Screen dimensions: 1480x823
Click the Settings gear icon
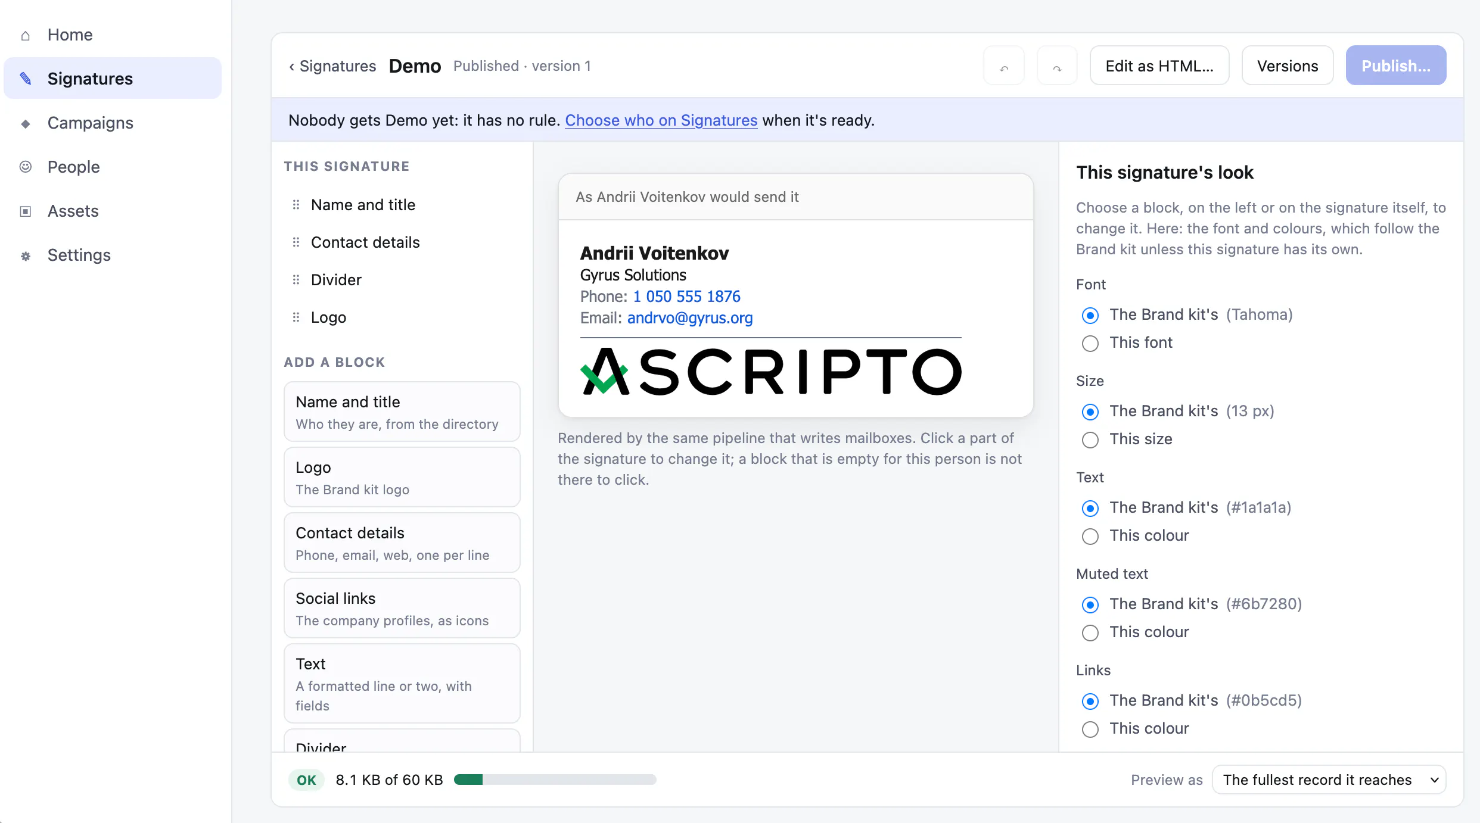tap(25, 255)
